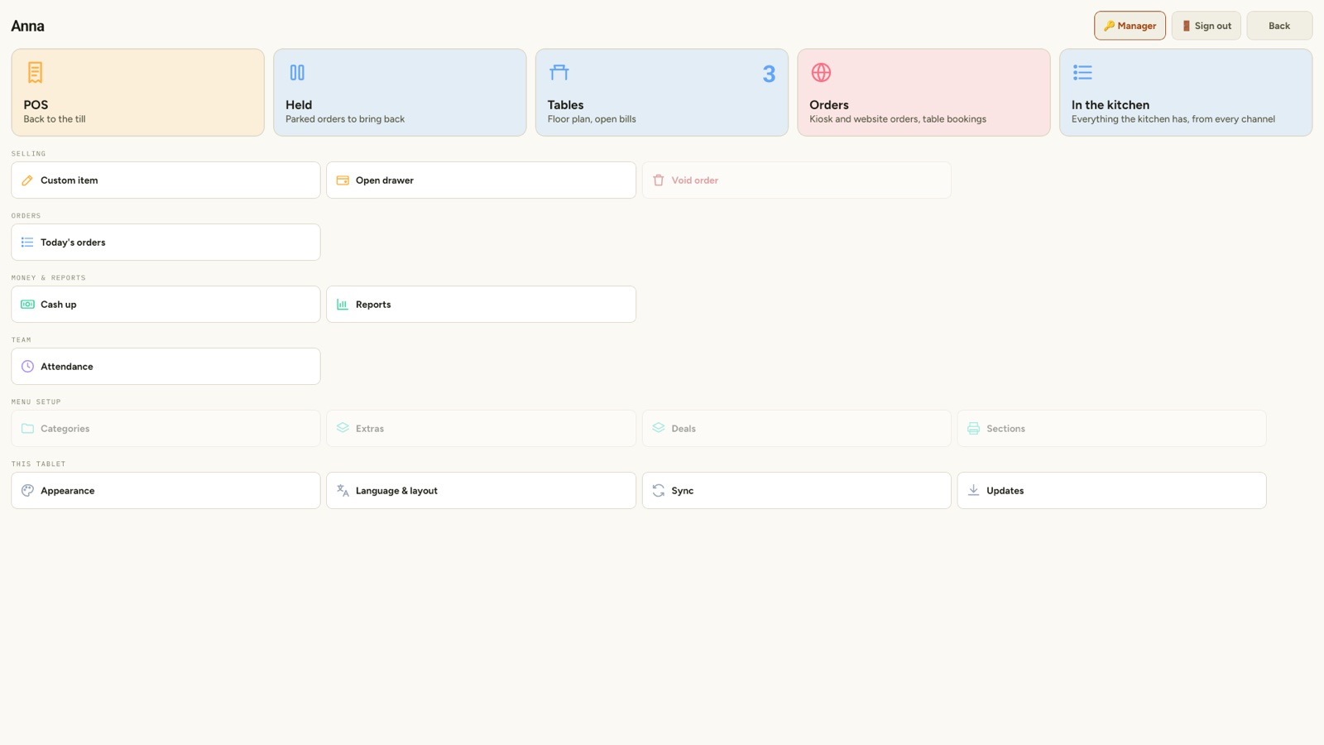Click the Held pause icon
1324x745 pixels.
297,73
